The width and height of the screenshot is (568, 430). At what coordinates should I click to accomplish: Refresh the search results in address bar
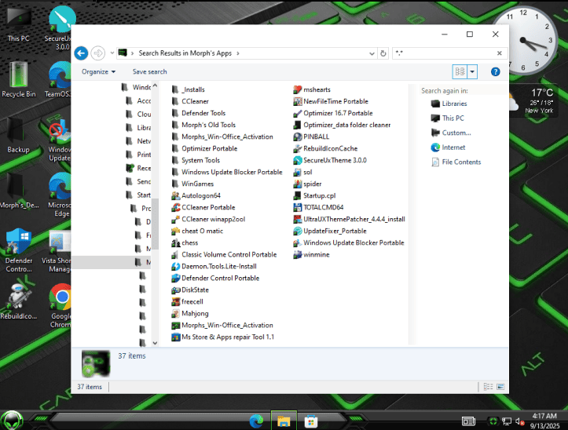tap(383, 53)
